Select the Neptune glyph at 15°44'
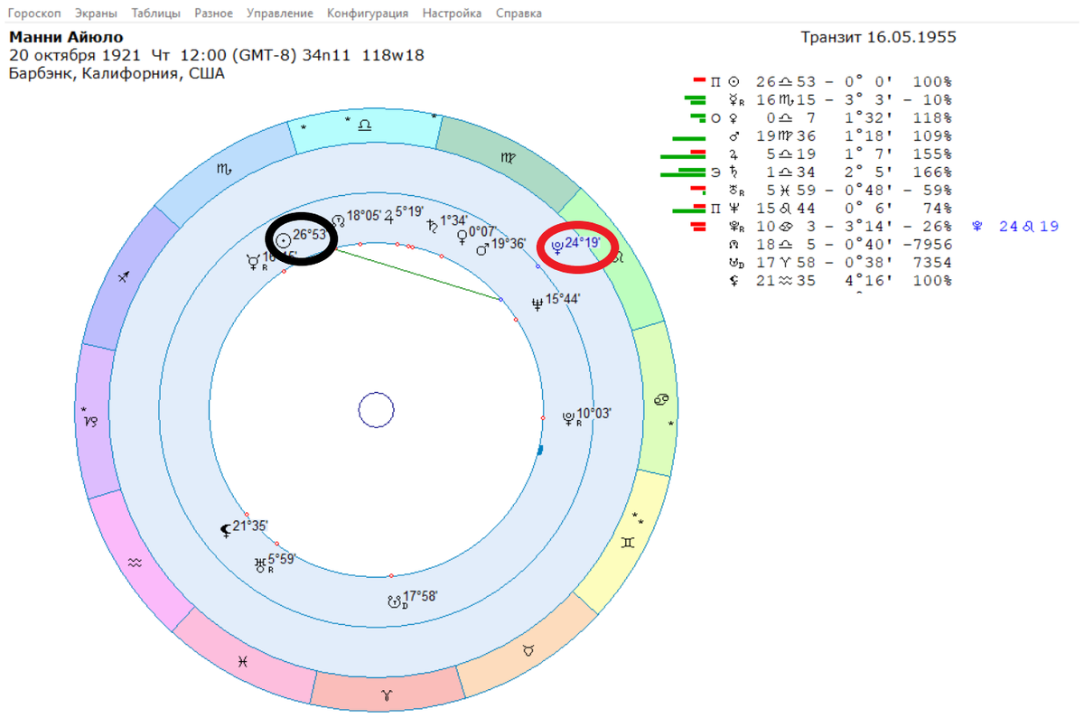The image size is (1084, 727). click(537, 303)
